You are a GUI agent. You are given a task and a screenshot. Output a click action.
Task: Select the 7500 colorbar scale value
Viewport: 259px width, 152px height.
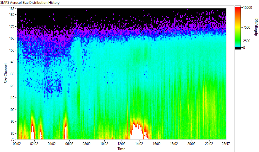coord(247,28)
